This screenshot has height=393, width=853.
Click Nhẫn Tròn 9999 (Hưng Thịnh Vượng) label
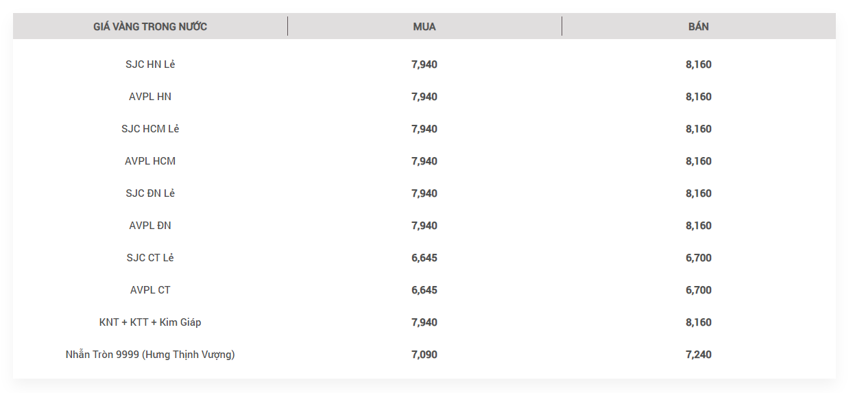[x=150, y=355]
